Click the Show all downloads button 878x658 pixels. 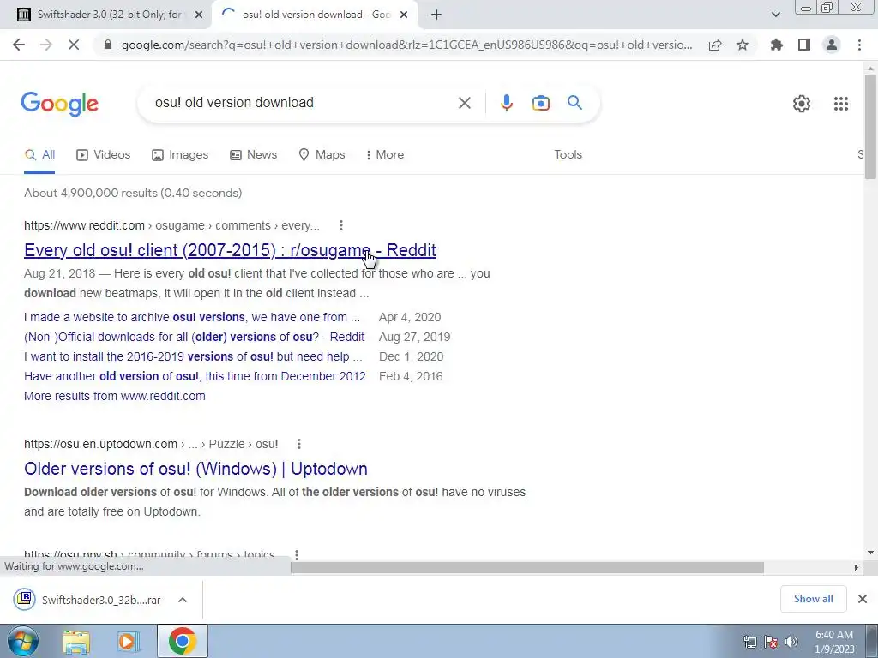(813, 599)
